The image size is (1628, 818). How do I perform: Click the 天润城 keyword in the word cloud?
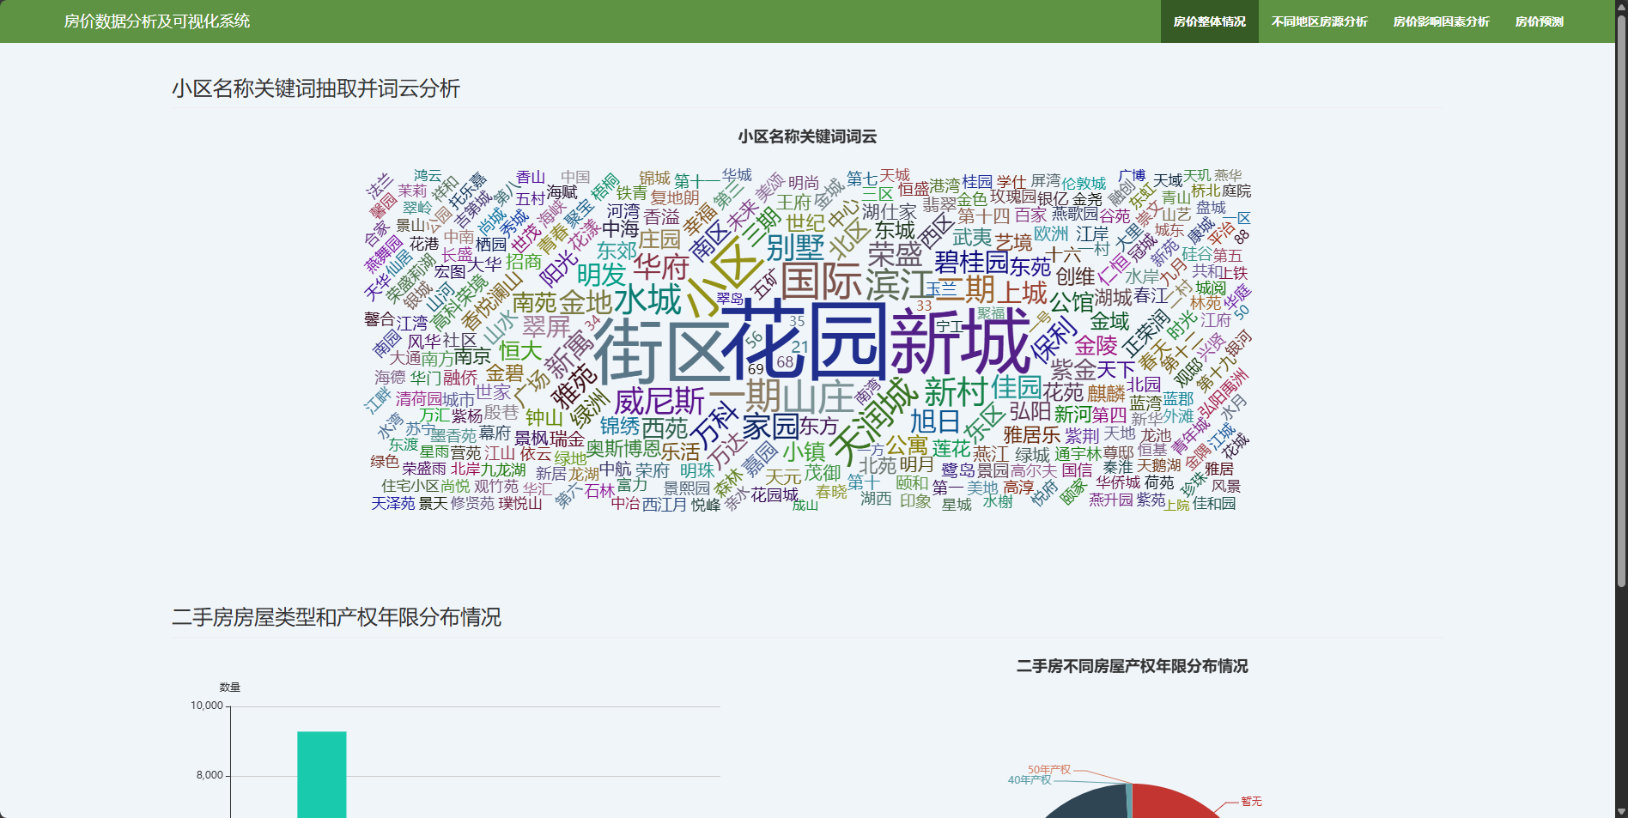874,422
